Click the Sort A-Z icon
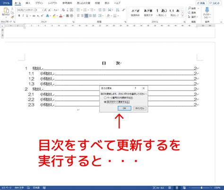Viewport: 224px width, 190px height. (x=118, y=10)
